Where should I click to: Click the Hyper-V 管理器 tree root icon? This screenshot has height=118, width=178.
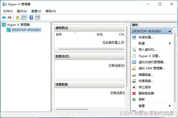[4, 25]
